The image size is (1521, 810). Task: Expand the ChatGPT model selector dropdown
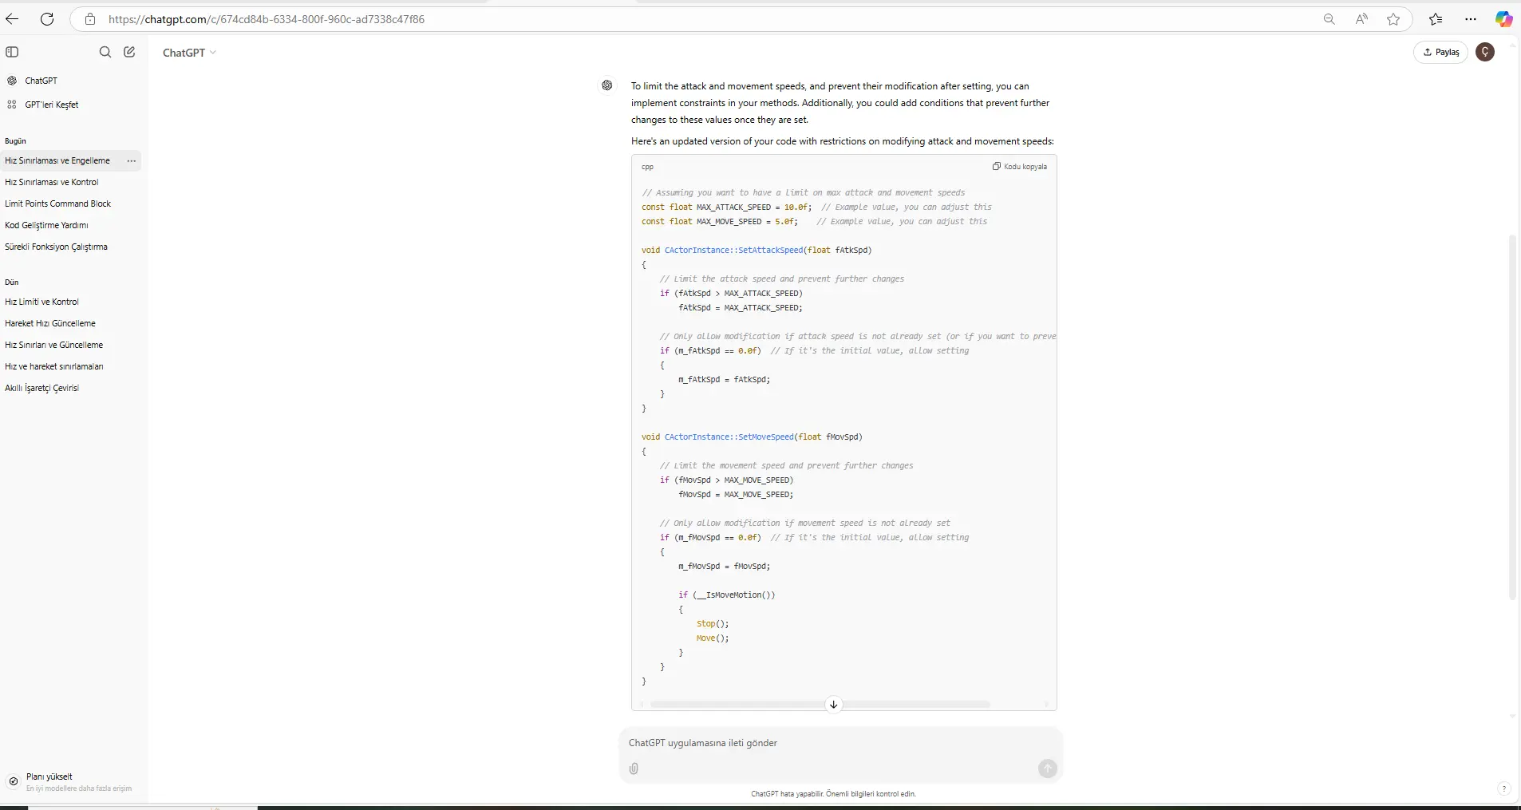pos(189,53)
